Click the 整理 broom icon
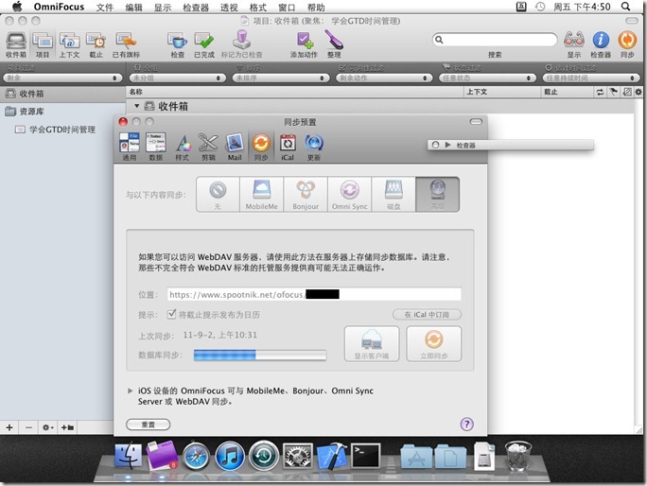The image size is (647, 486). [x=334, y=44]
